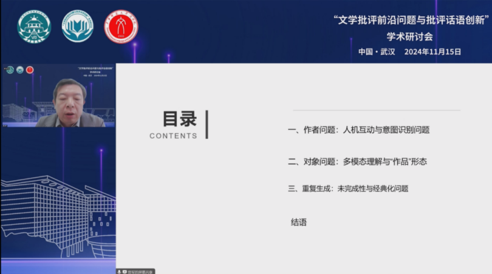Click small red logo inside speaker video
Screen dimensions: 492x274
click(30, 70)
